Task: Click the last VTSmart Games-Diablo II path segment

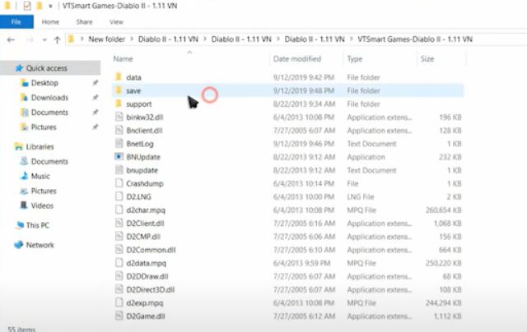Action: click(x=415, y=39)
